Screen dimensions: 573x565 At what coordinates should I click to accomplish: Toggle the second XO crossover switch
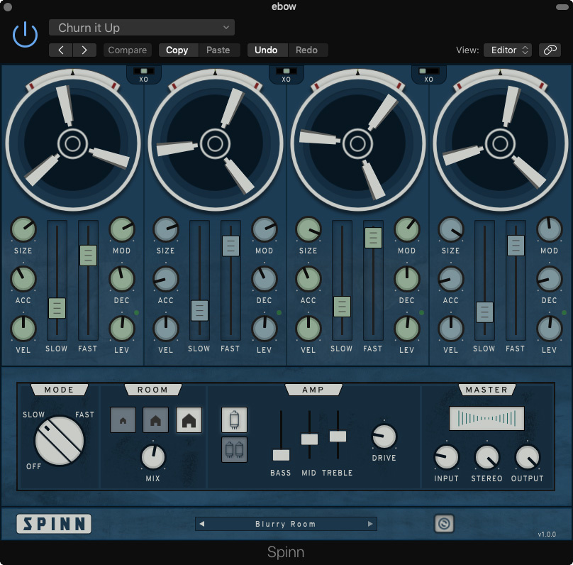click(286, 71)
